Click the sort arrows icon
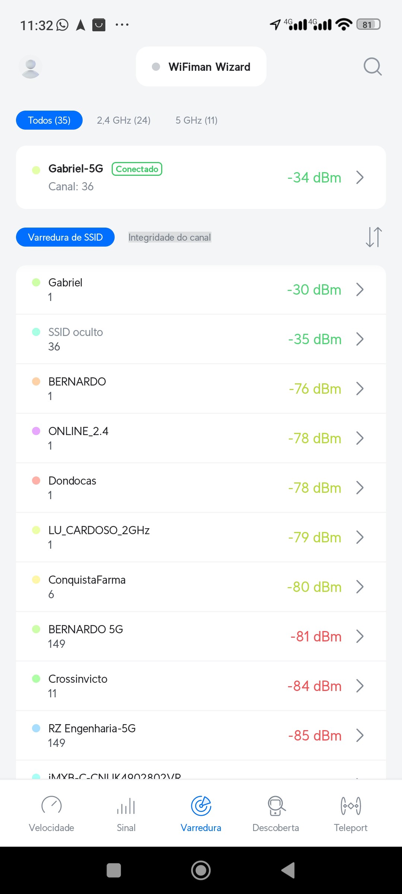The image size is (402, 894). (x=374, y=237)
